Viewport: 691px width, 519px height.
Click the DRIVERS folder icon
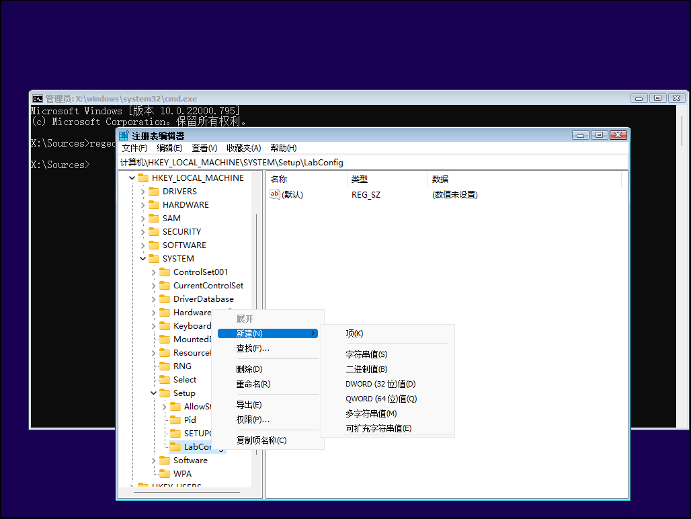click(x=154, y=191)
